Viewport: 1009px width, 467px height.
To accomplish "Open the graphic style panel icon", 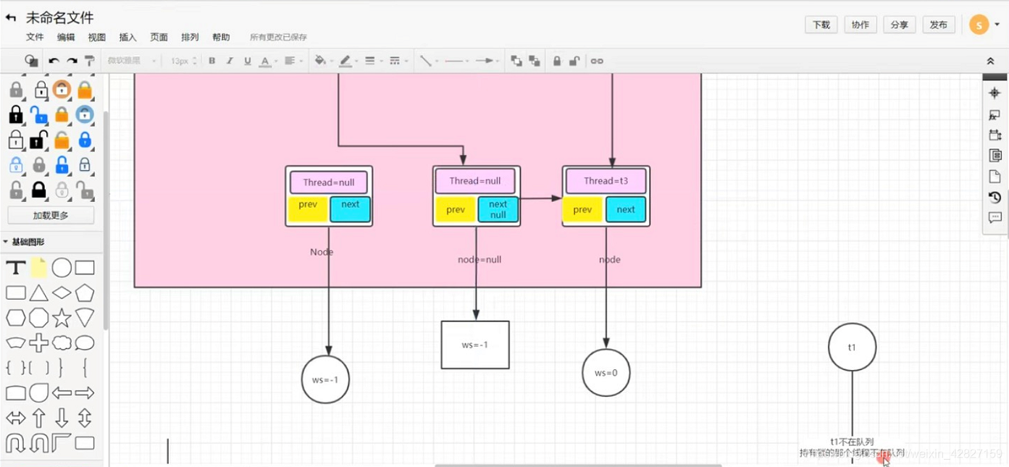I will 995,114.
